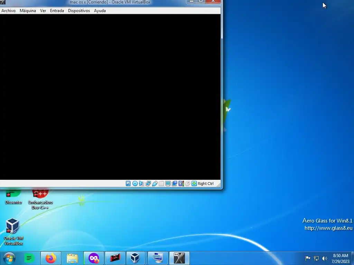Click the VirtualBox cube taskbar icon
The image size is (354, 265).
tap(135, 258)
